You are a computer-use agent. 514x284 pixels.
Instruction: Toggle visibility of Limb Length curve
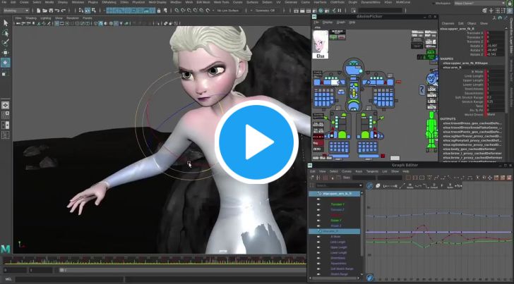tap(318, 242)
